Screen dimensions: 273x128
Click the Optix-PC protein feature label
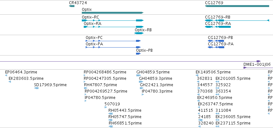tap(94, 38)
